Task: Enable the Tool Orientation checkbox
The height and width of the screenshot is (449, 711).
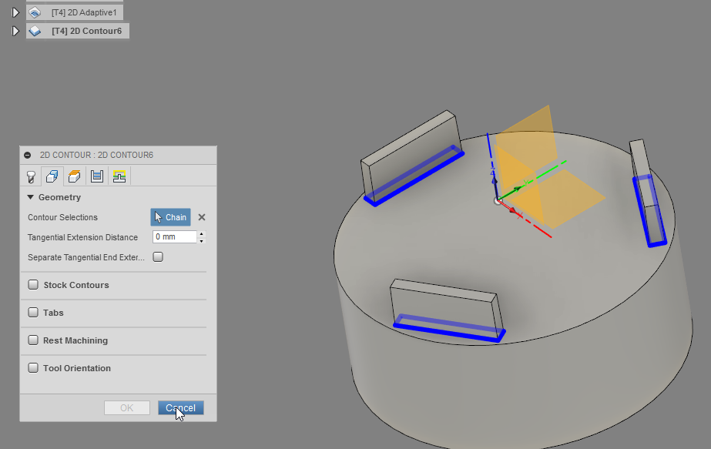Action: [33, 368]
